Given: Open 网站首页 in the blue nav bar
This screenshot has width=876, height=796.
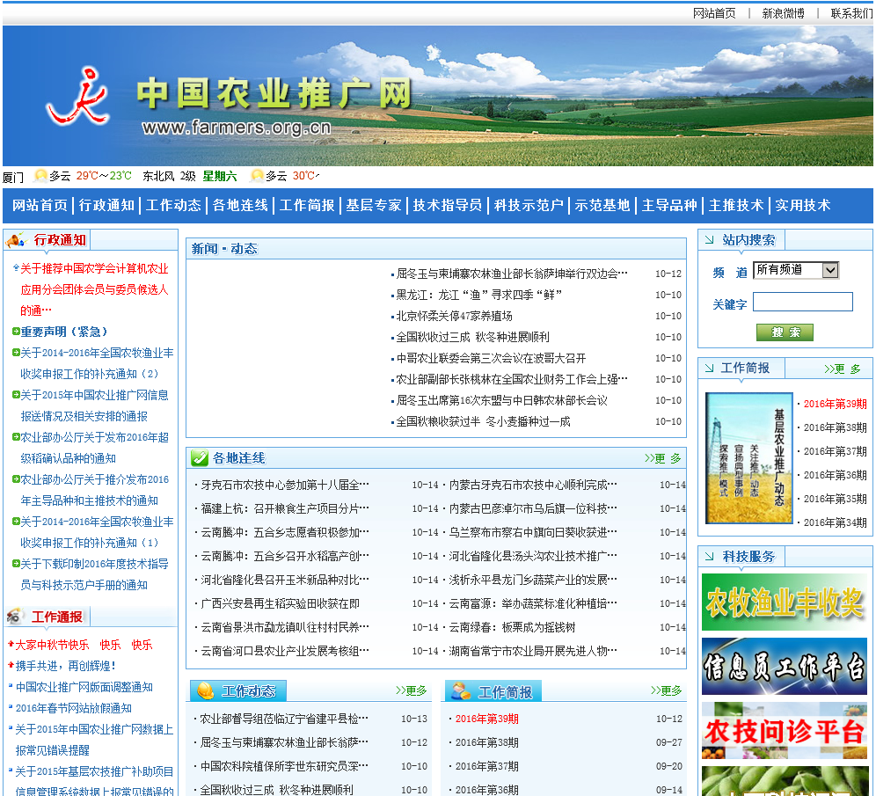Looking at the screenshot, I should coord(40,205).
